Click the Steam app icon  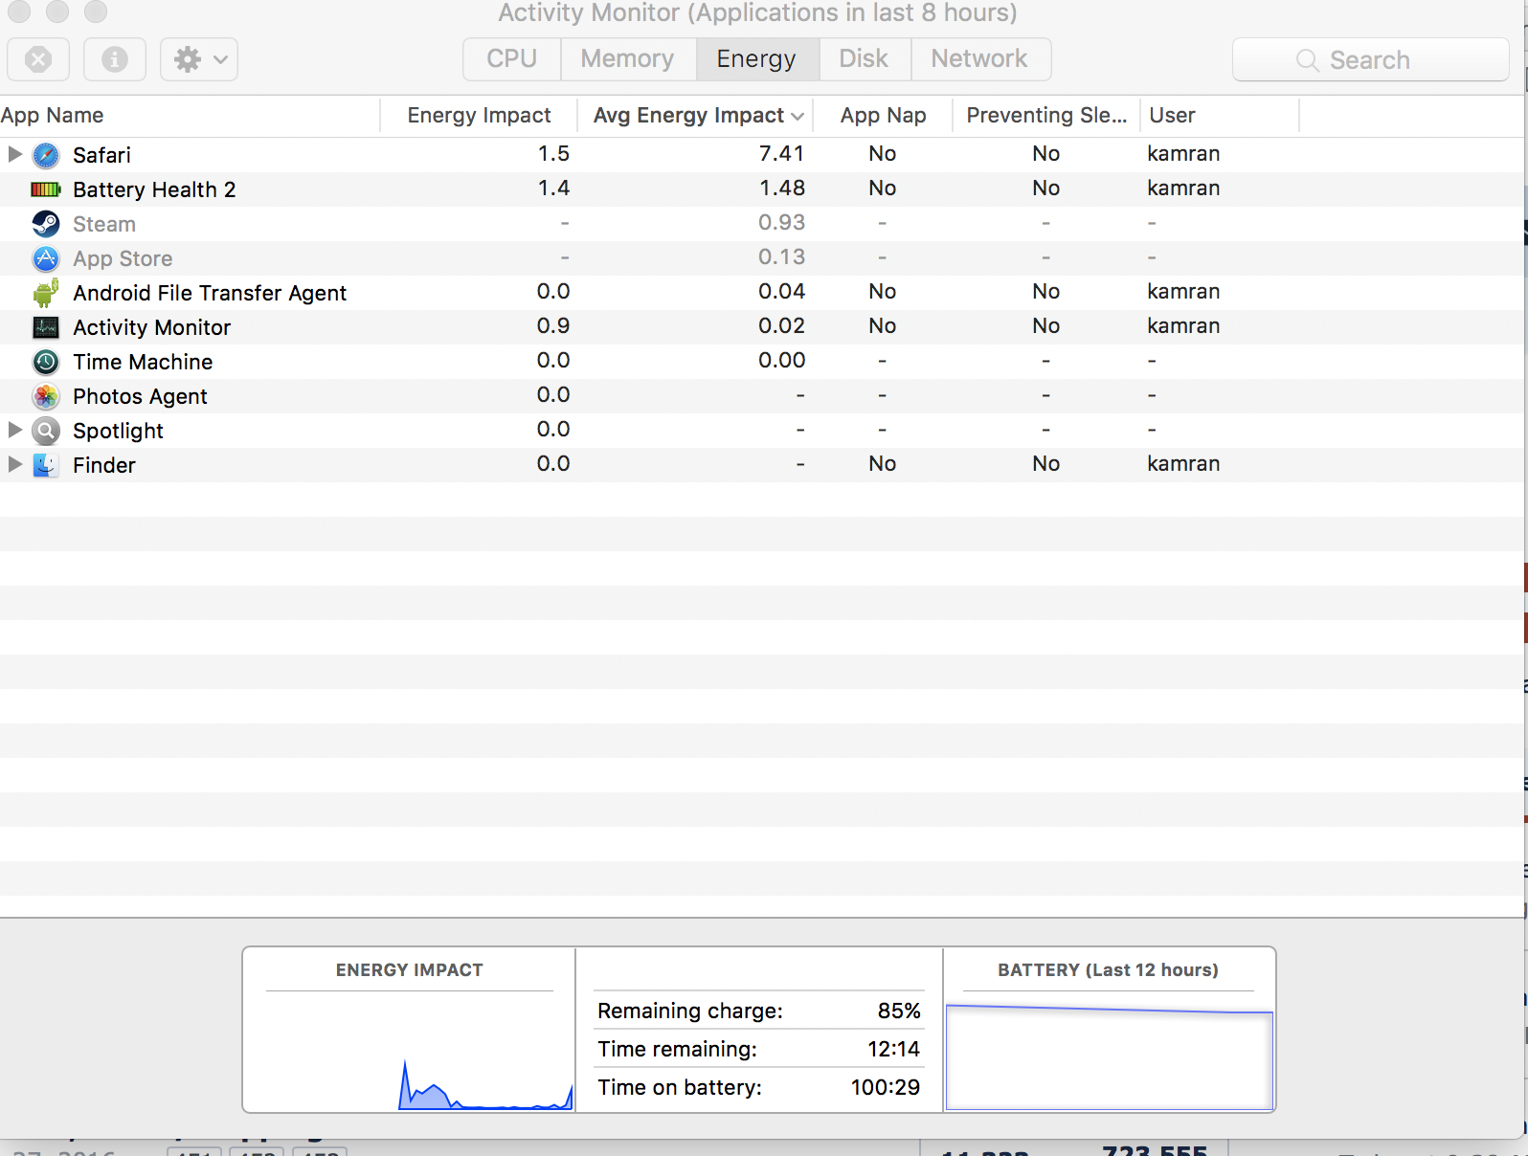[x=46, y=224]
